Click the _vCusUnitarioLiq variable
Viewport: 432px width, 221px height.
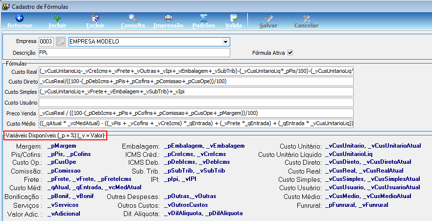[349, 154]
